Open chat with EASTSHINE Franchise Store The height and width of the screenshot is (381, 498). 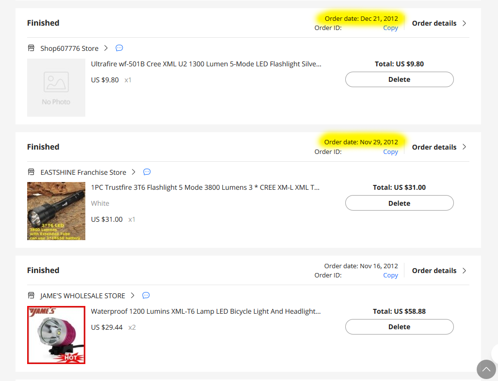[x=147, y=172]
